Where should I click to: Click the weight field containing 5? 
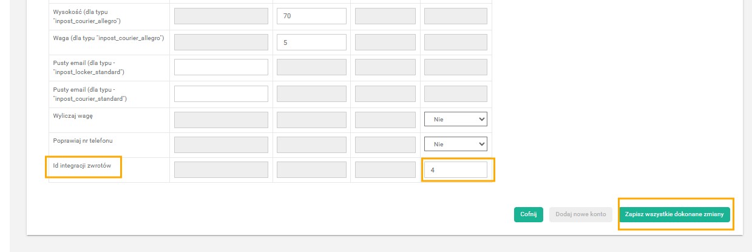[311, 42]
